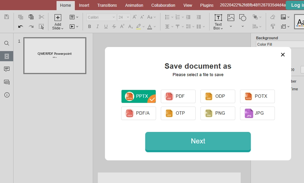Image resolution: width=304 pixels, height=183 pixels.
Task: Select slide 1 thumbnail QWERPDF Powerpoint
Action: tap(55, 55)
